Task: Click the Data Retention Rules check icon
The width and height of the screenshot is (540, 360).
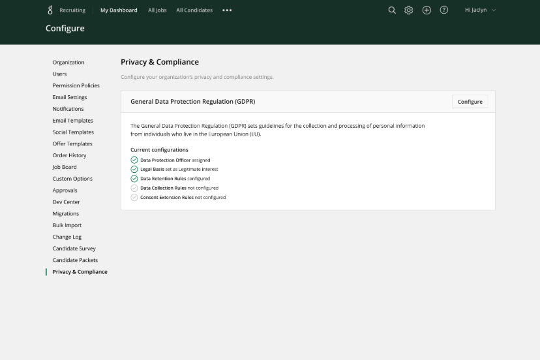Action: (134, 178)
